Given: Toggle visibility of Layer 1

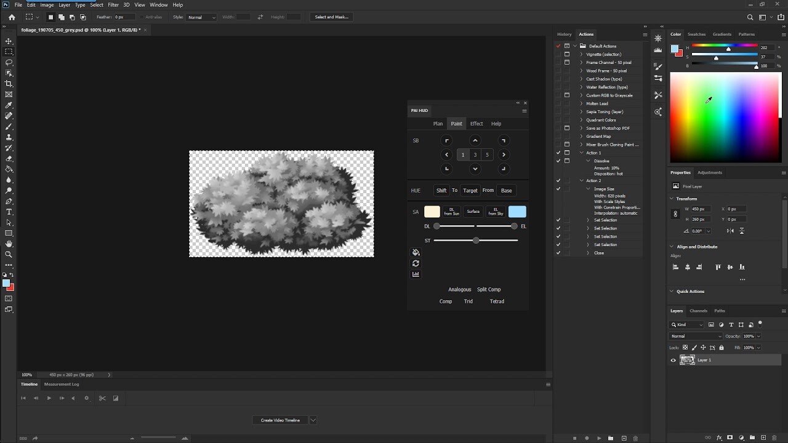Looking at the screenshot, I should pyautogui.click(x=673, y=360).
